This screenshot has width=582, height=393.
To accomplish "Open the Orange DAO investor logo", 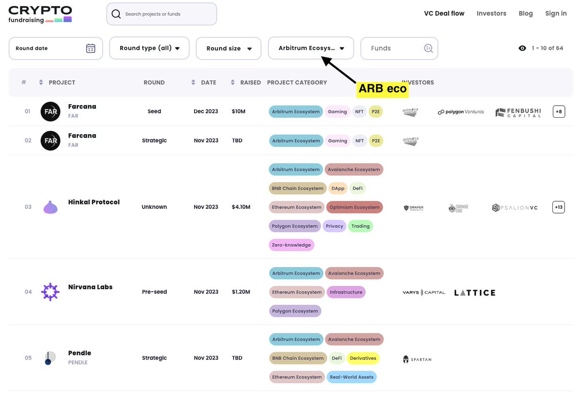I will [x=459, y=208].
